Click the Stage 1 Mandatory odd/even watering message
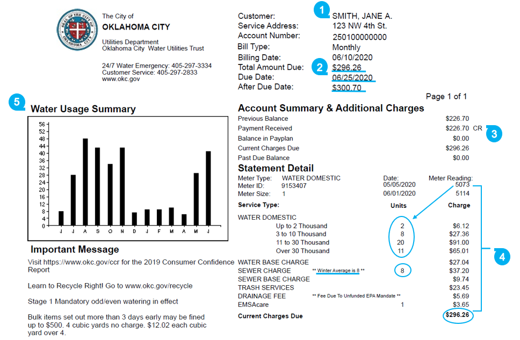Image resolution: width=520 pixels, height=340 pixels. pos(103,301)
